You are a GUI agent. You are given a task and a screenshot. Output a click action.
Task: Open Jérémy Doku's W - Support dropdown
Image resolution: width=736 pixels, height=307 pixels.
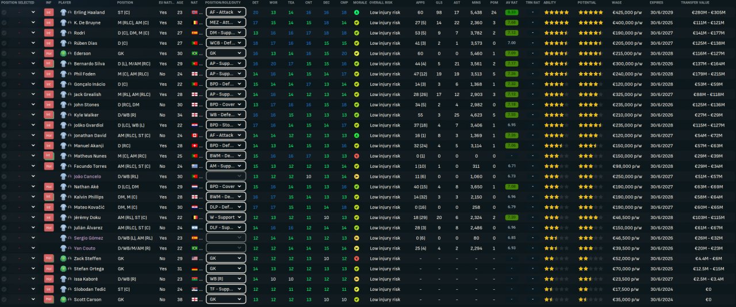[x=225, y=217]
